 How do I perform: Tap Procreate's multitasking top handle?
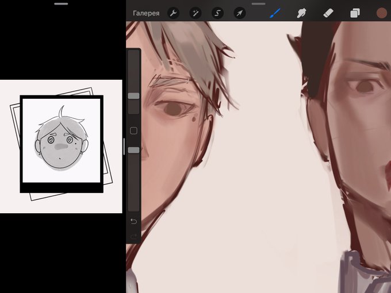(x=259, y=4)
